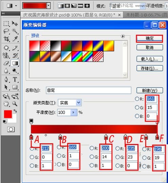Viewport: 168px width, 183px height.
Task: Open the presets flyout menu arrow
Action: coord(123,36)
